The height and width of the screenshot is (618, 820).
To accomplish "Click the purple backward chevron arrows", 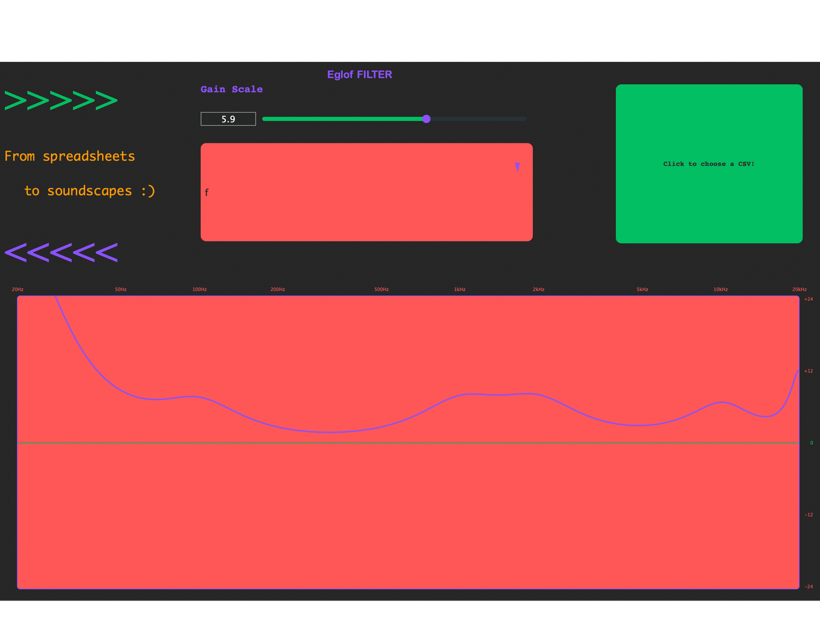I will [x=61, y=252].
